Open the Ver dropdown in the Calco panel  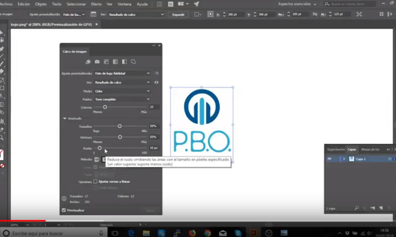point(122,82)
